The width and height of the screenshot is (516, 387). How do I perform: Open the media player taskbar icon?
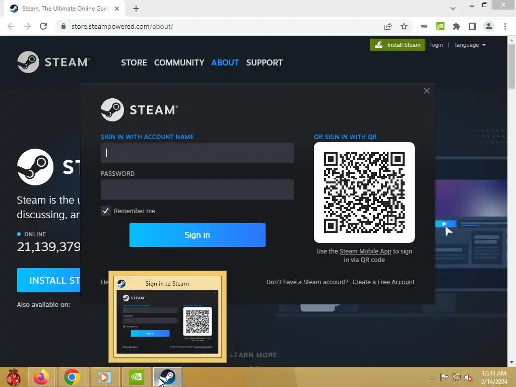coord(104,377)
